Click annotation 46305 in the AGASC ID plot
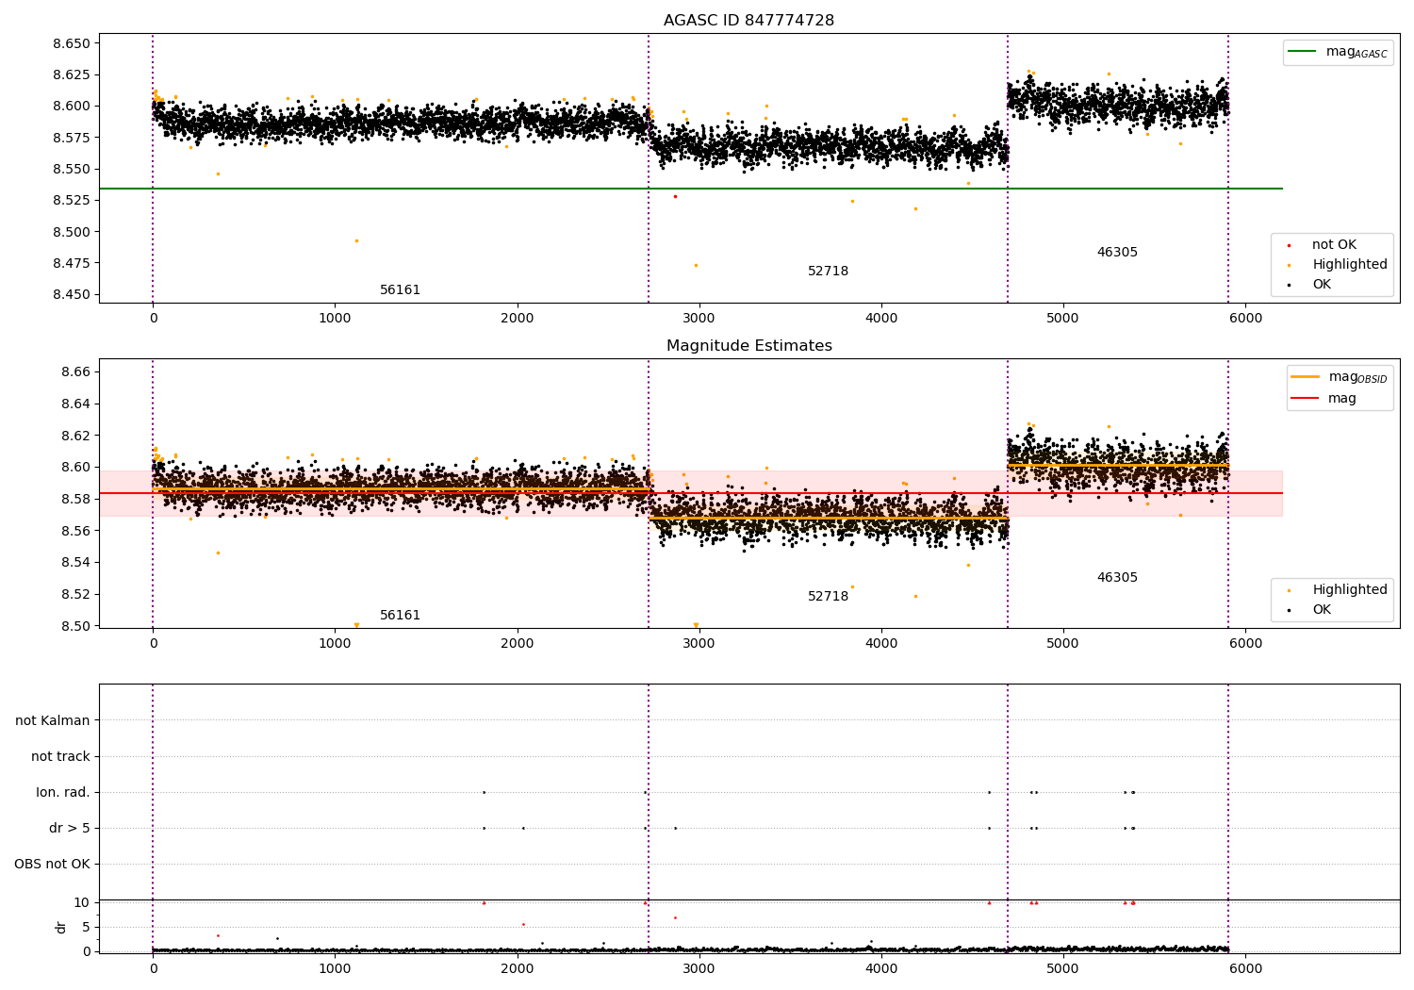This screenshot has width=1414, height=990. [1117, 253]
